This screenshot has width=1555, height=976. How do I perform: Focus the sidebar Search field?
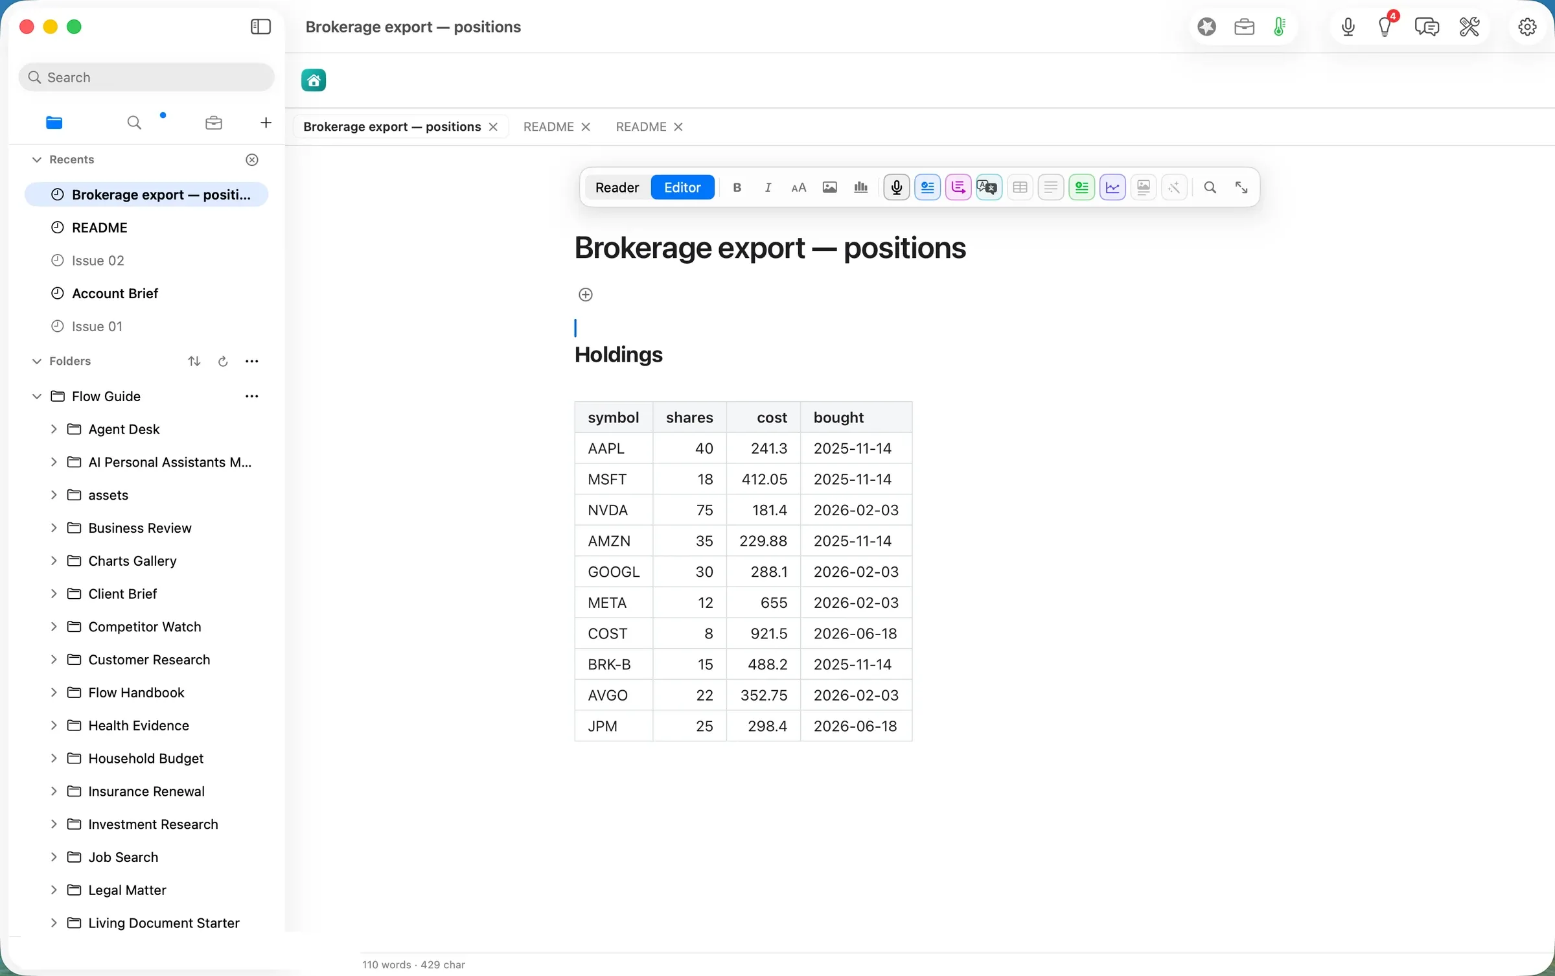point(146,77)
